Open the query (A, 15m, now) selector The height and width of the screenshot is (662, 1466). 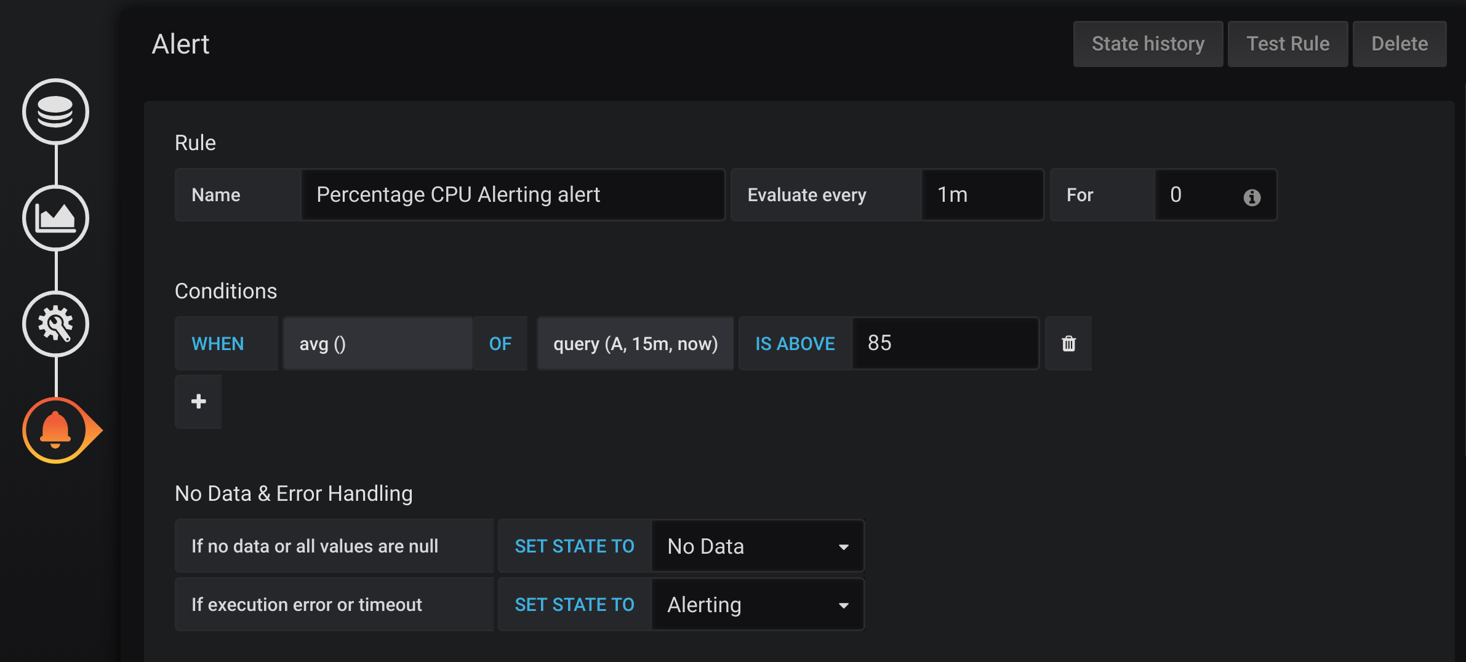click(x=635, y=343)
